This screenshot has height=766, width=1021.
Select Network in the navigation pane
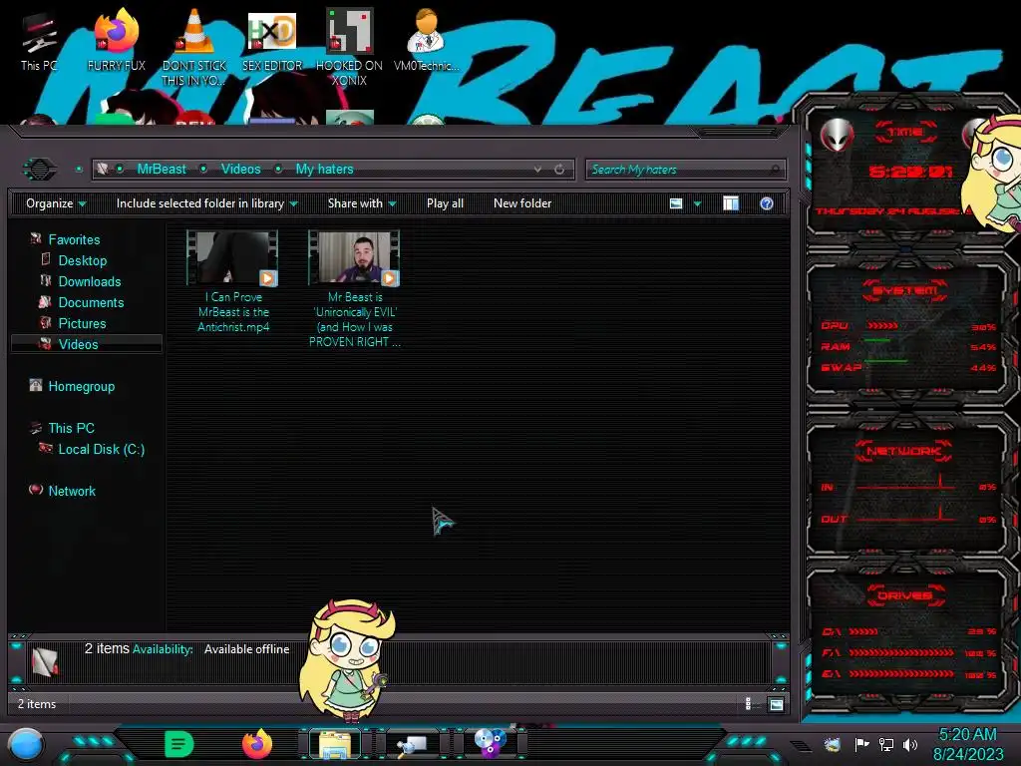coord(72,491)
